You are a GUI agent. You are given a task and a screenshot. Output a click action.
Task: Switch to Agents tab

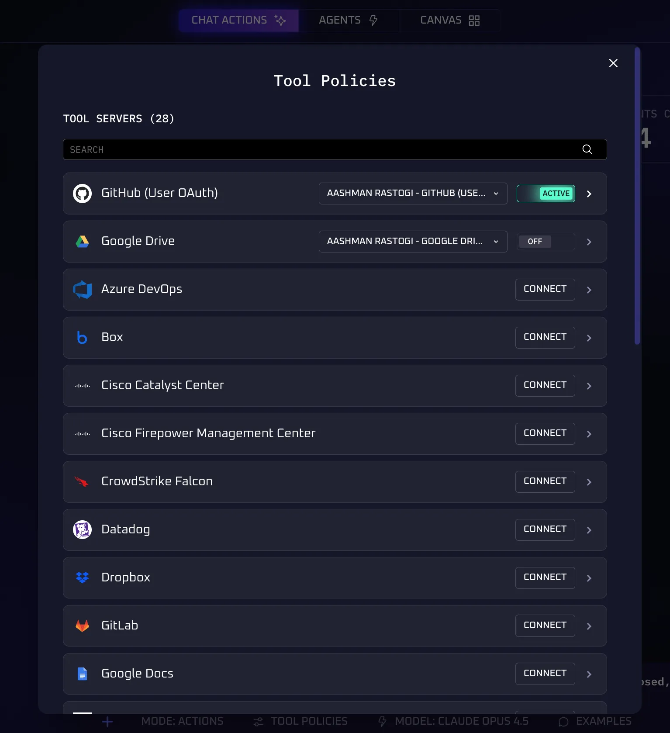click(349, 21)
